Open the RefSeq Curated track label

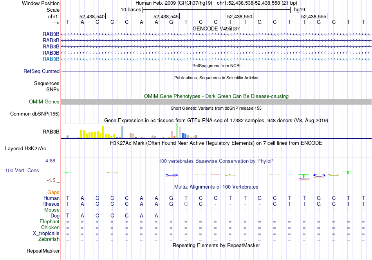point(42,71)
